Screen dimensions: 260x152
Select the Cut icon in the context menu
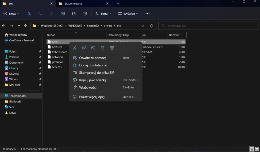click(x=75, y=47)
